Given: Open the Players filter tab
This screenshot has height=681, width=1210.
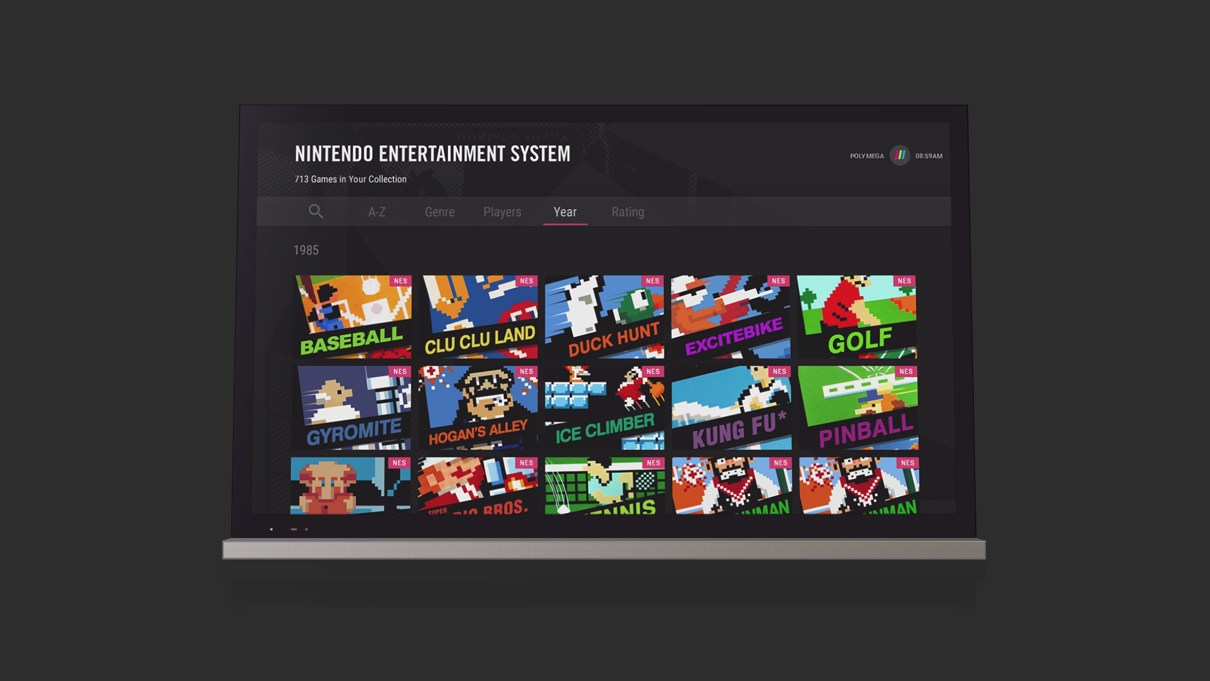Looking at the screenshot, I should (x=502, y=212).
